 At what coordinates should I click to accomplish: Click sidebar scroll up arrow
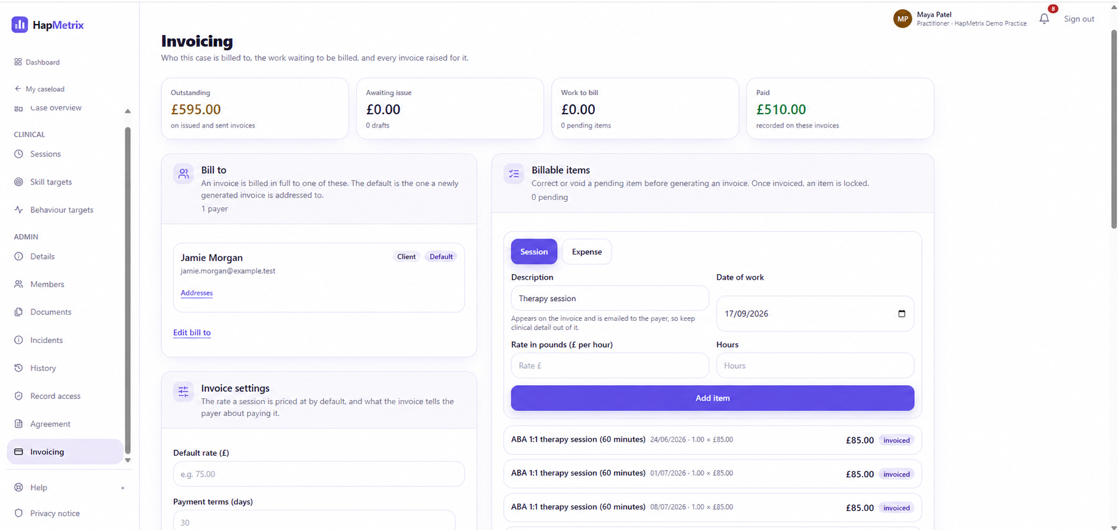(128, 111)
